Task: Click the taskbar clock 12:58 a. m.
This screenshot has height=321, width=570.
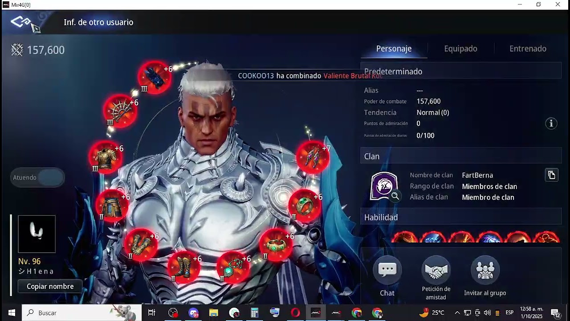Action: click(x=531, y=313)
